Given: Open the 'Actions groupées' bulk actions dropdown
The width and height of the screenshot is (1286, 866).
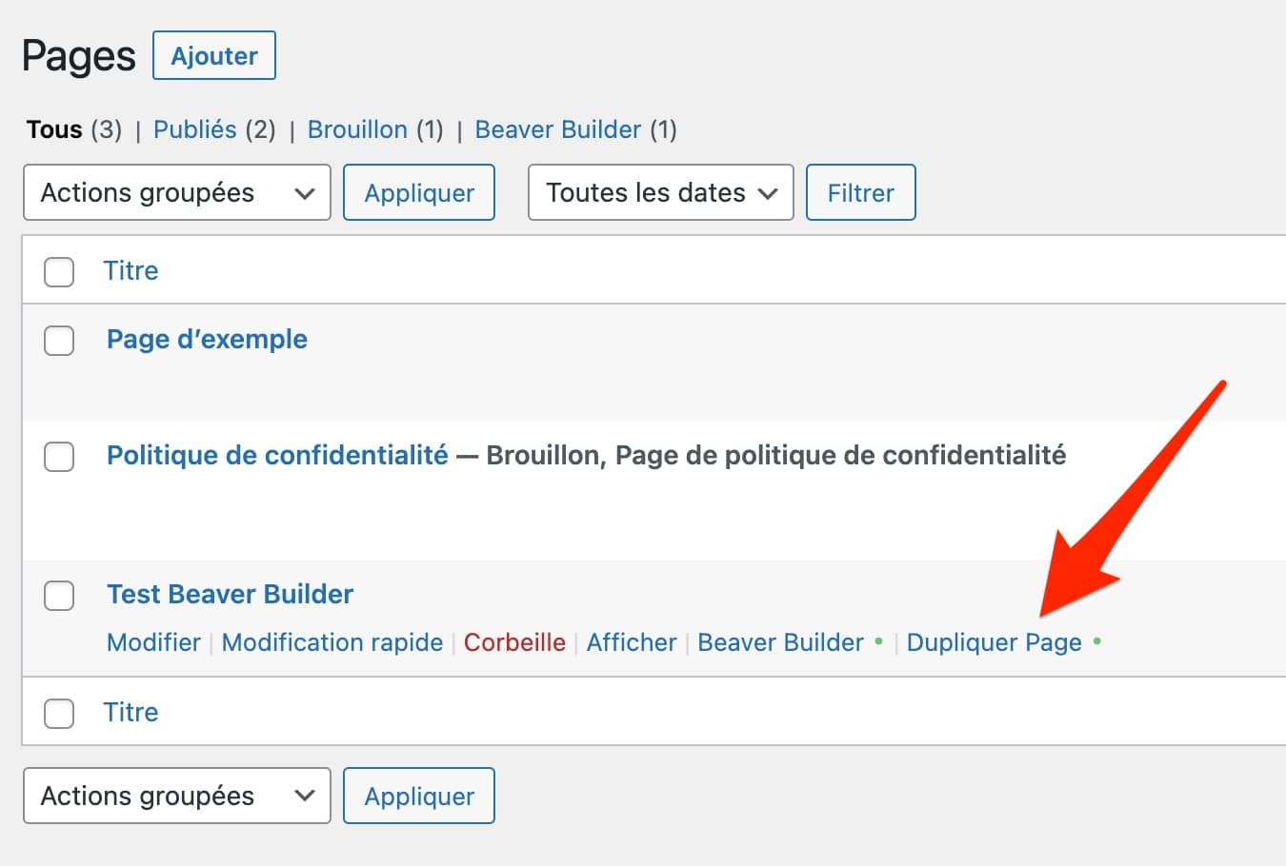Looking at the screenshot, I should [x=176, y=192].
